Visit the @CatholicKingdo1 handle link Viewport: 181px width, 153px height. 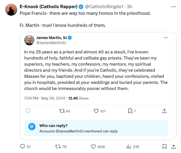point(104,7)
